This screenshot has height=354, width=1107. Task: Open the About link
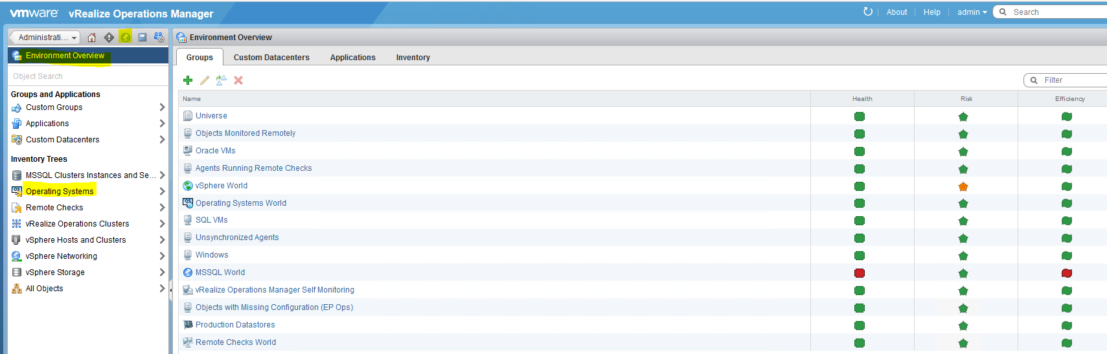[x=896, y=12]
